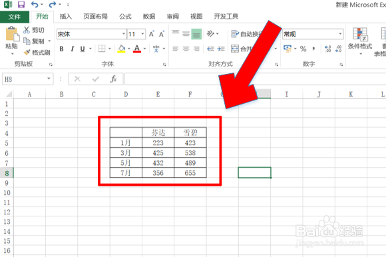Image resolution: width=386 pixels, height=257 pixels.
Task: Expand the Paste options arrow
Action: 12,53
